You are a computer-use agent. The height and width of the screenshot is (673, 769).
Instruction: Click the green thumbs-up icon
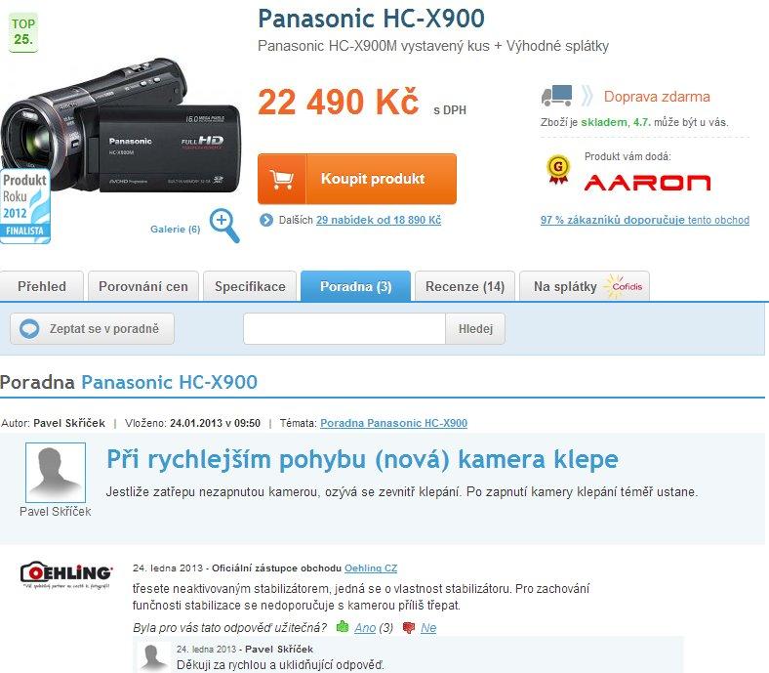pyautogui.click(x=343, y=627)
